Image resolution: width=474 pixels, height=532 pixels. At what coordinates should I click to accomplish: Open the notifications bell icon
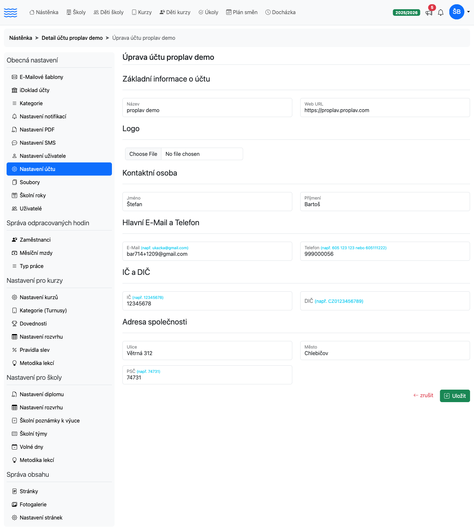(x=441, y=12)
